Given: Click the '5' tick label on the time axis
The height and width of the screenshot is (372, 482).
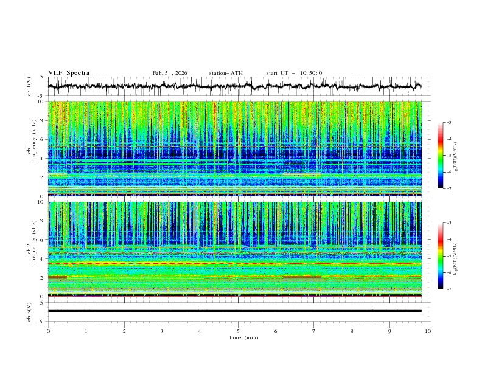Looking at the screenshot, I should pyautogui.click(x=238, y=331).
